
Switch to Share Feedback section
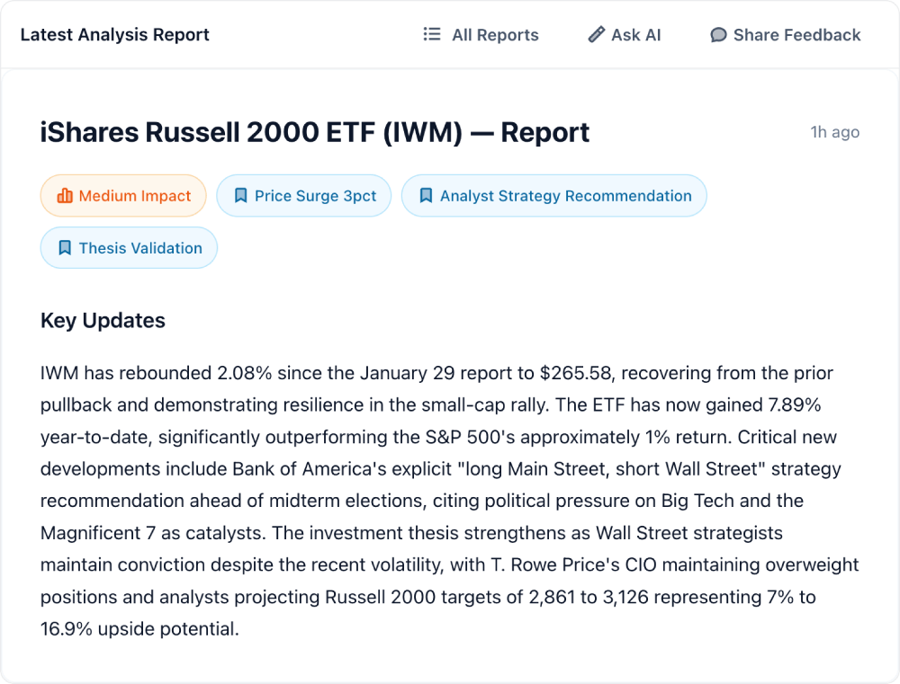pyautogui.click(x=785, y=34)
